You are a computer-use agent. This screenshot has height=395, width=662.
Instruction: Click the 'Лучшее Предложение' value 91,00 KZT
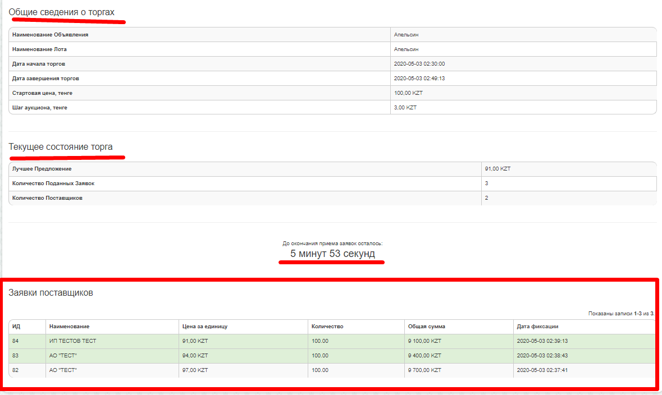[x=497, y=169]
